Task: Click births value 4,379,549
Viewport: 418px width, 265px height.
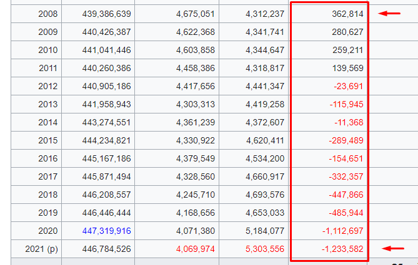Action: pyautogui.click(x=196, y=158)
